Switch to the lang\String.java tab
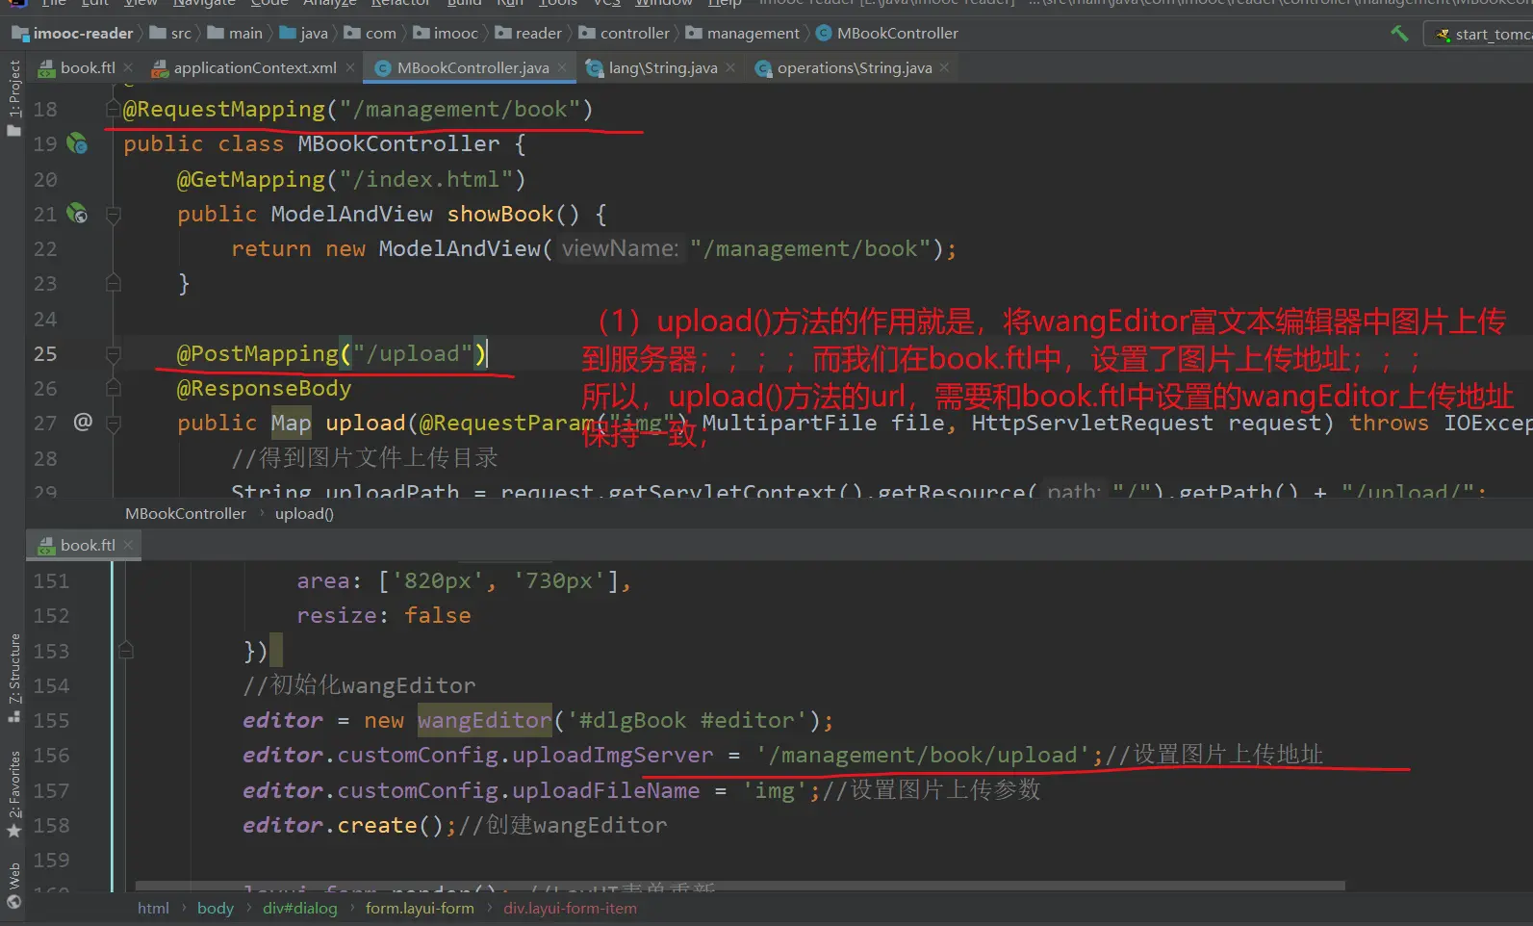 pos(662,67)
